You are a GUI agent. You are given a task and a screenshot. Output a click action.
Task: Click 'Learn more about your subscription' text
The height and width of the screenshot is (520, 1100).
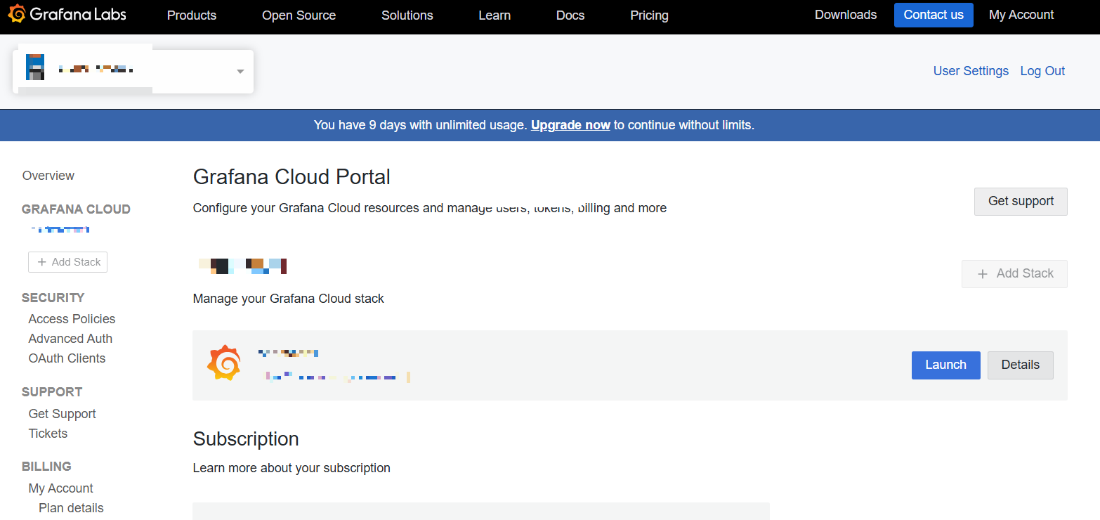pyautogui.click(x=292, y=468)
